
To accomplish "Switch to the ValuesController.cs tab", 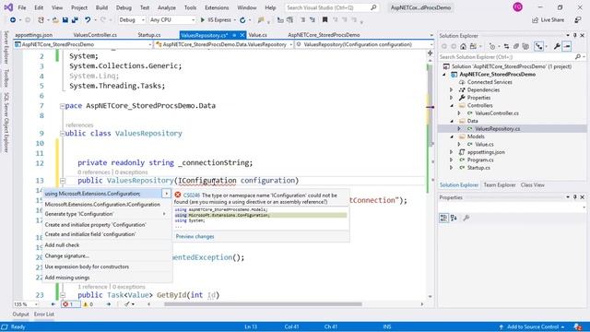I will point(95,35).
